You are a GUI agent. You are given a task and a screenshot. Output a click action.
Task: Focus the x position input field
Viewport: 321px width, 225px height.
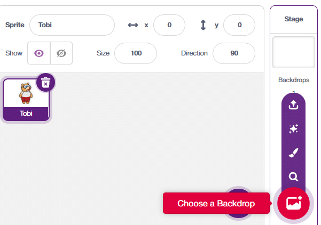pos(169,25)
